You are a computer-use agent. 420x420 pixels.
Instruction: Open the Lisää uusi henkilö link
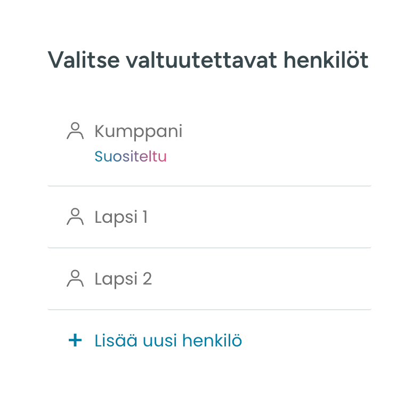click(168, 341)
